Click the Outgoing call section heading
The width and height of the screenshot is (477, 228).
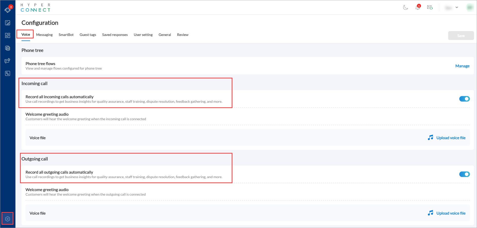[35, 159]
